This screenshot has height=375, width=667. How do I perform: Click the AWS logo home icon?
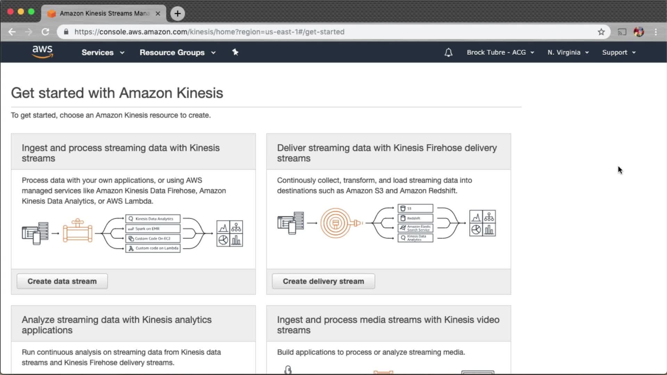click(42, 52)
